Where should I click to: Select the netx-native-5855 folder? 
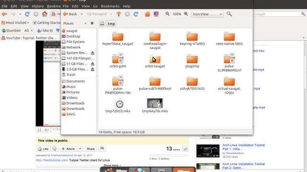(x=229, y=39)
